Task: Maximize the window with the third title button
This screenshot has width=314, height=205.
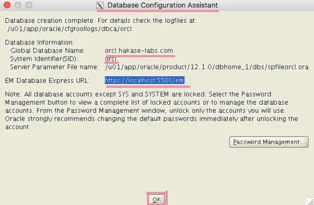Action: 29,5
